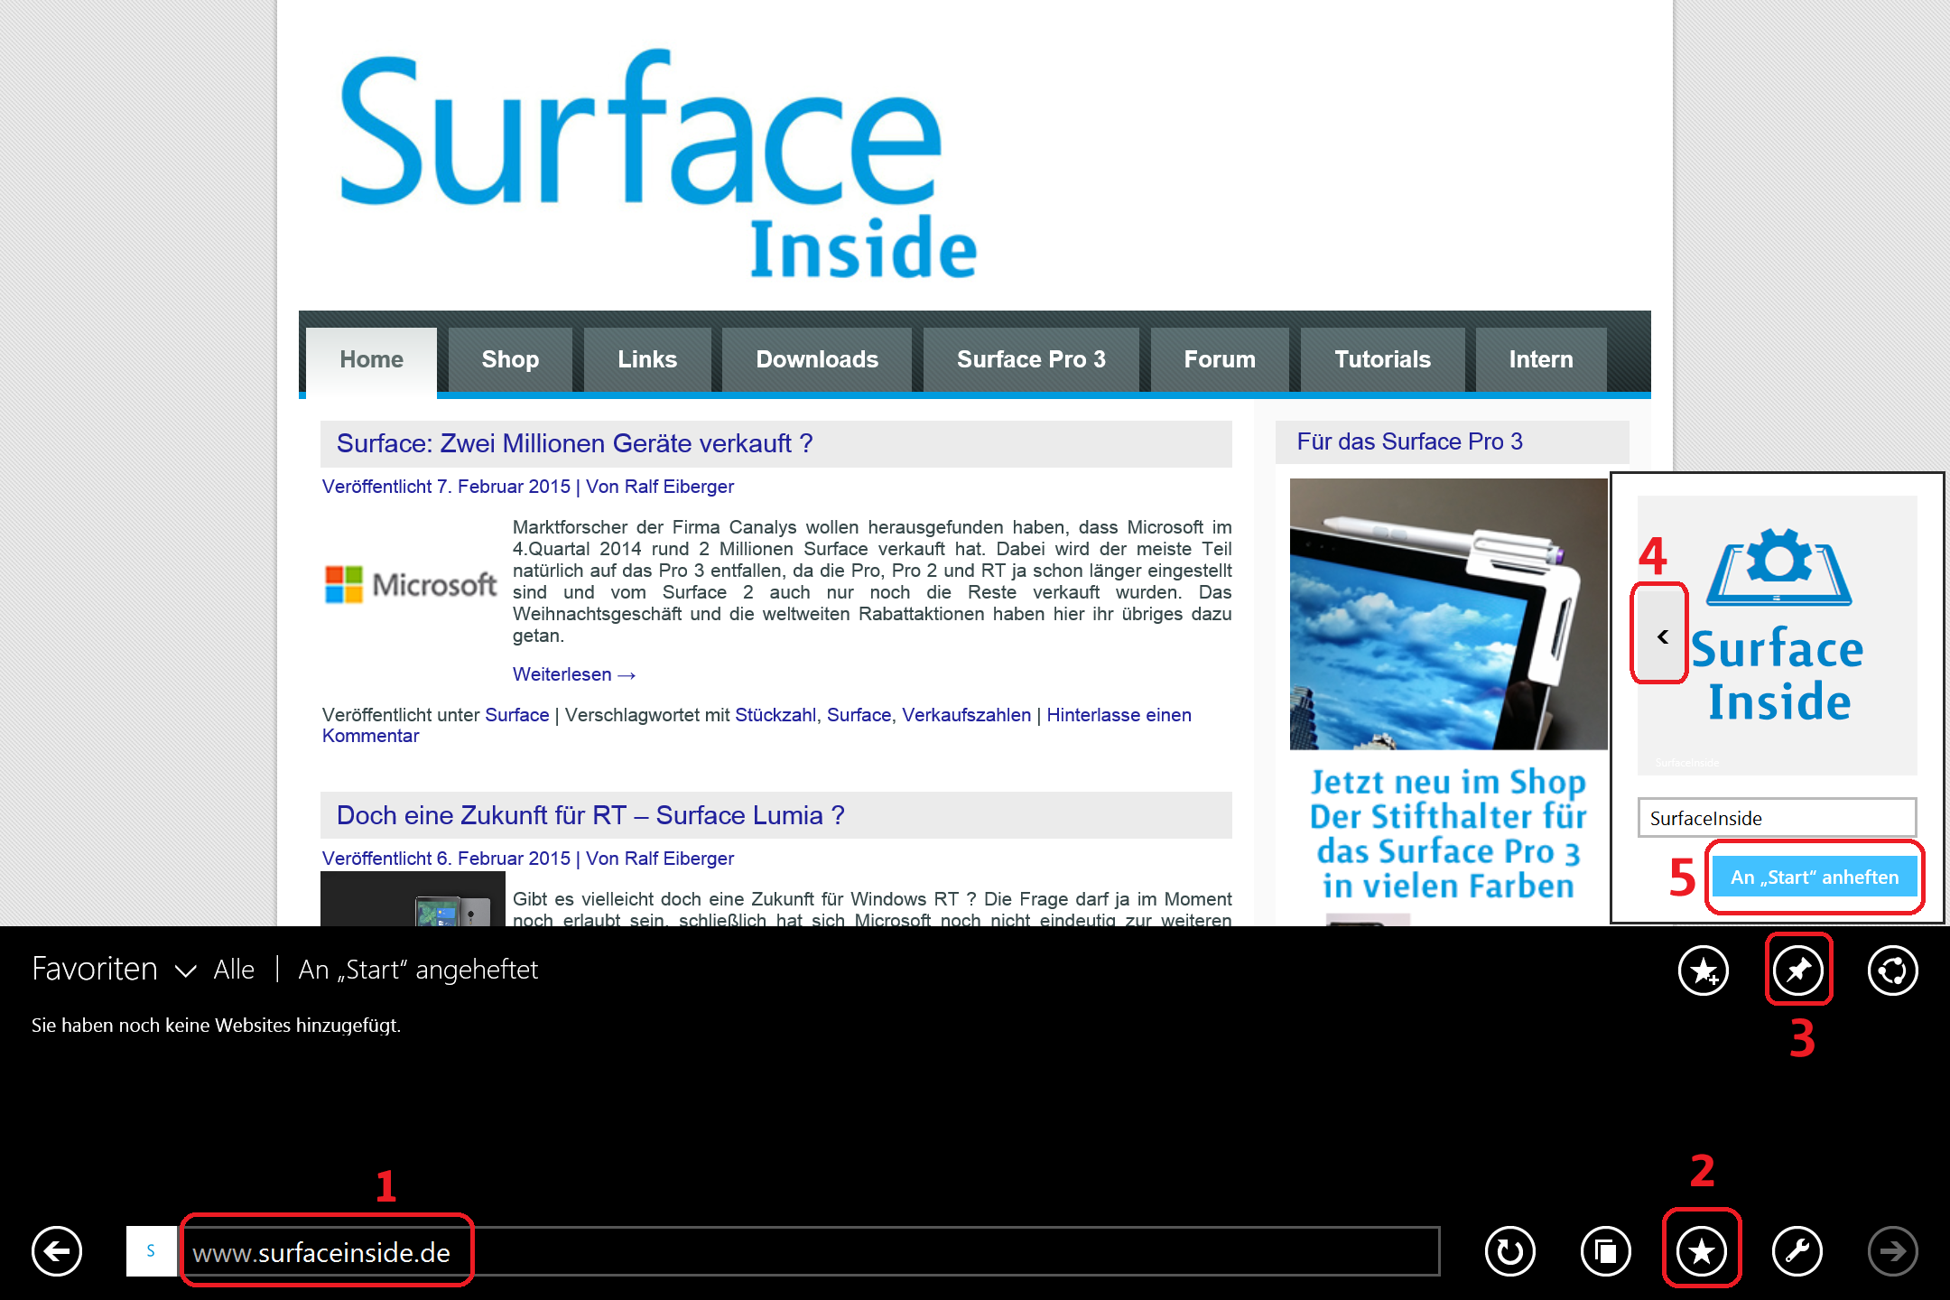Open article Surface: Zwei Millionen Geräte verkauft
This screenshot has width=1950, height=1300.
(x=574, y=443)
